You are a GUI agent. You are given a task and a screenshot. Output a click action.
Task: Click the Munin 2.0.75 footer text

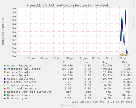[68, 105]
